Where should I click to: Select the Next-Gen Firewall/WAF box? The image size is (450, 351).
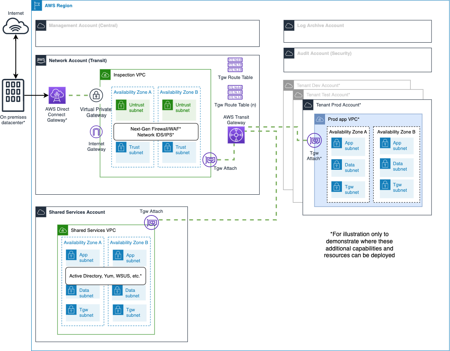156,131
